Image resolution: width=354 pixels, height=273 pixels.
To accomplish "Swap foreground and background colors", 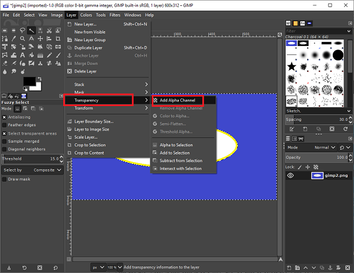I will [40, 79].
